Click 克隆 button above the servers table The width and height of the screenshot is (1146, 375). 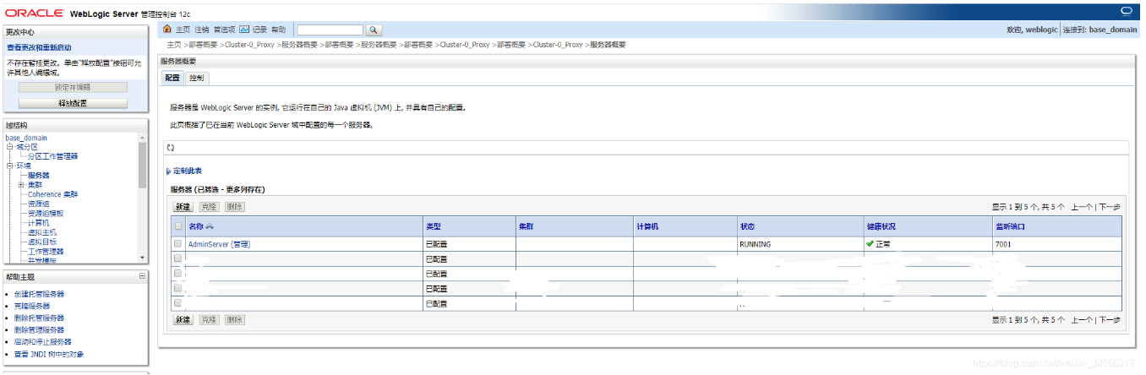(x=208, y=207)
